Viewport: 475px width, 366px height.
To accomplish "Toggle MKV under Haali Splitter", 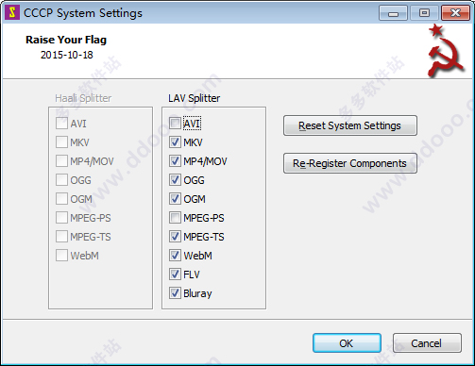I will (x=61, y=142).
